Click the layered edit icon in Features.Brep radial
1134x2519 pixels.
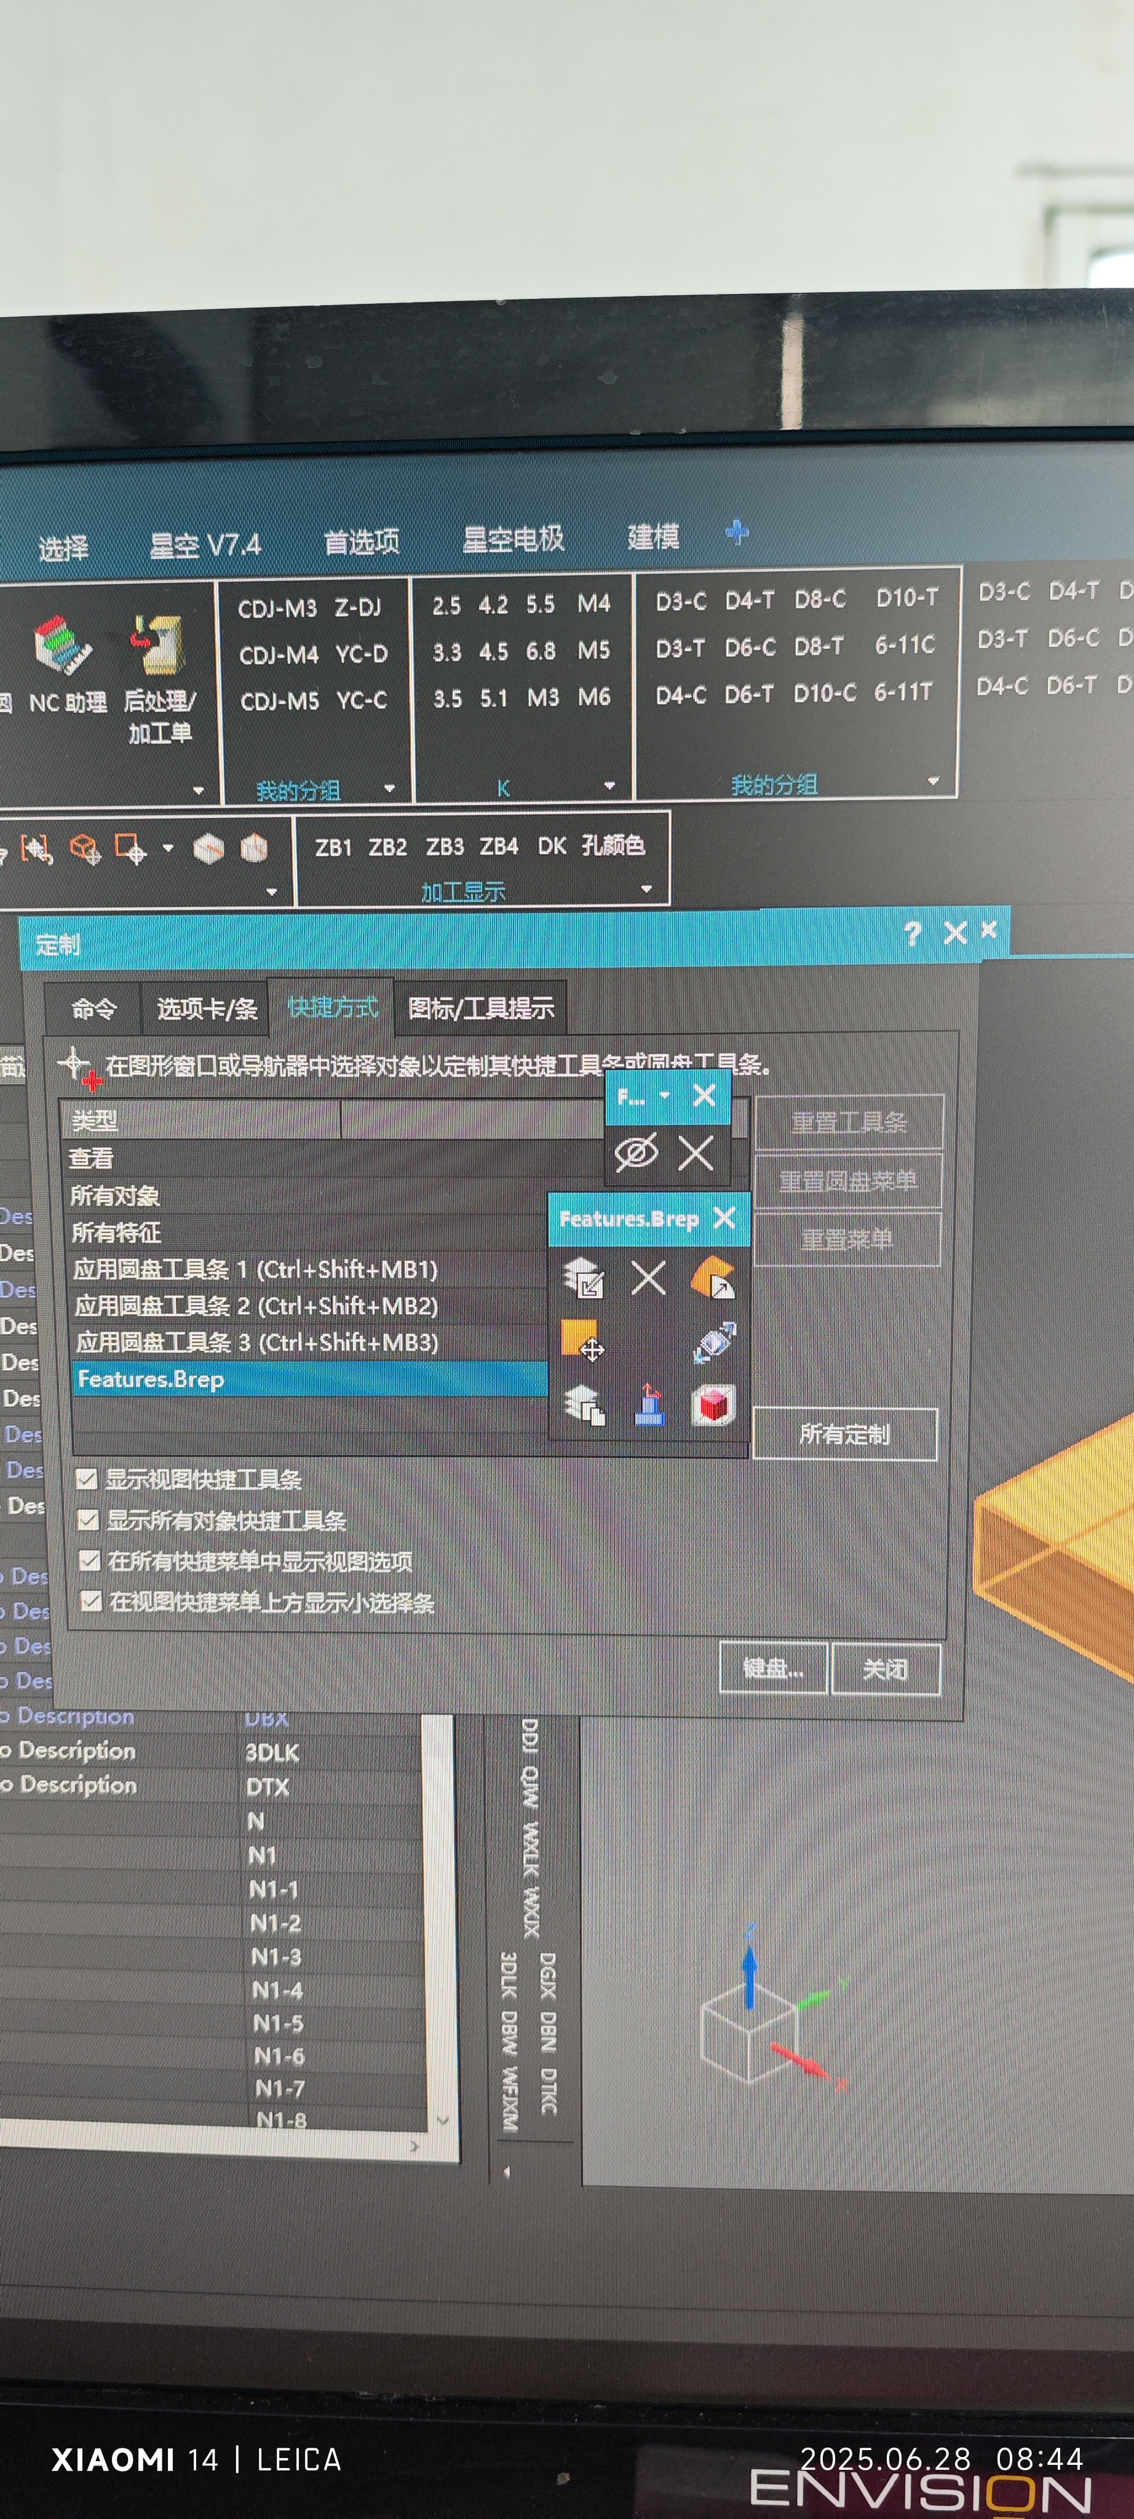pos(585,1278)
